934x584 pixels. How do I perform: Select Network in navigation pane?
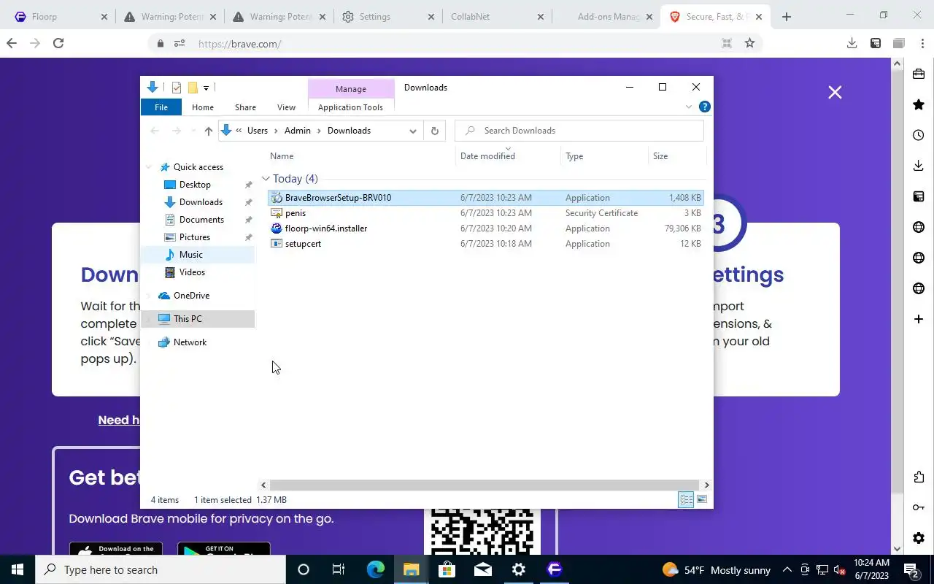[190, 342]
